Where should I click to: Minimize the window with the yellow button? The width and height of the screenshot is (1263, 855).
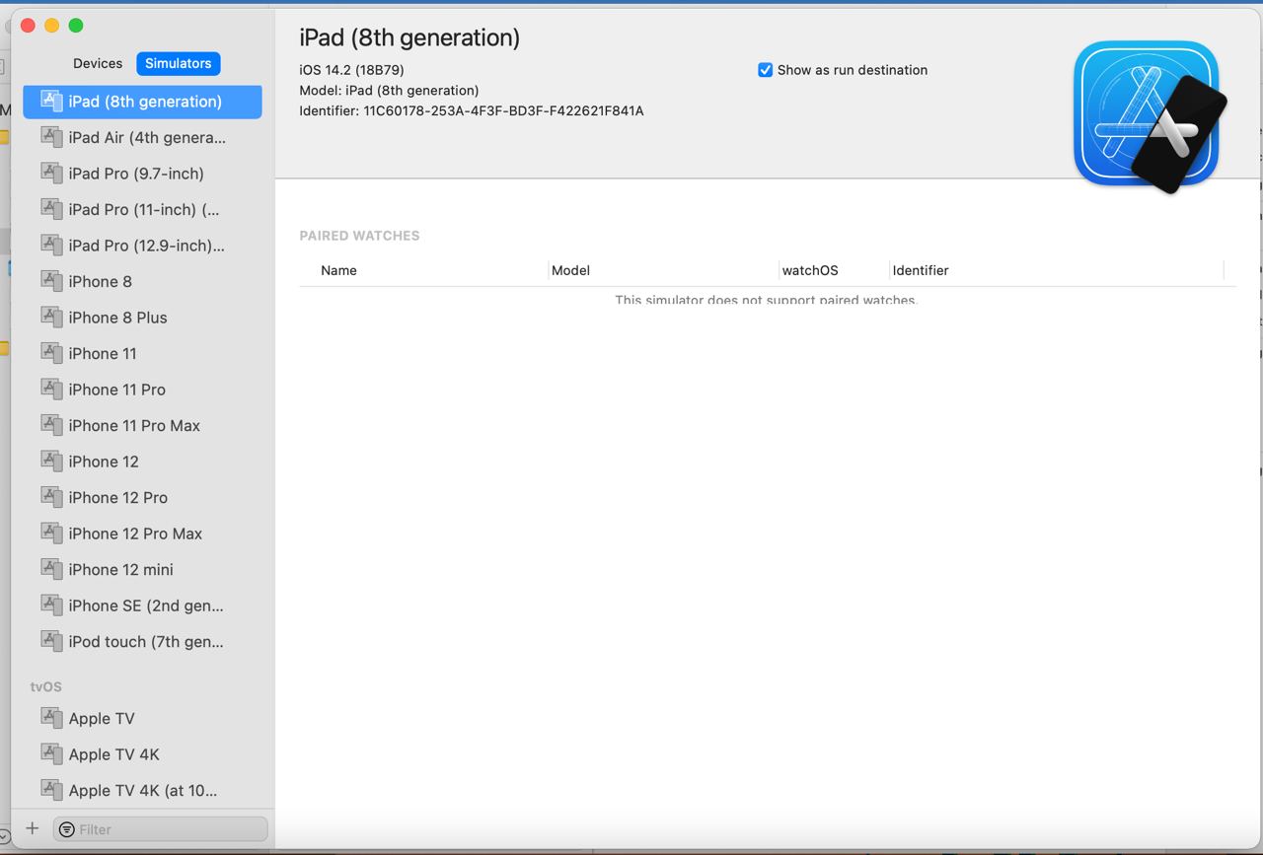(x=51, y=26)
